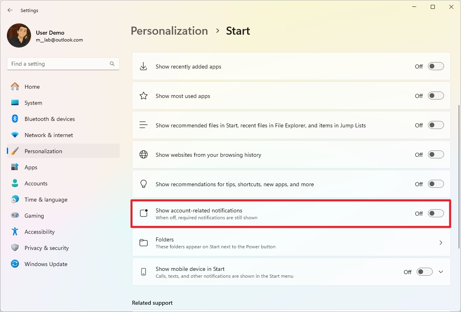Image resolution: width=461 pixels, height=312 pixels.
Task: Click the Bluetooth & devices icon
Action: 15,119
